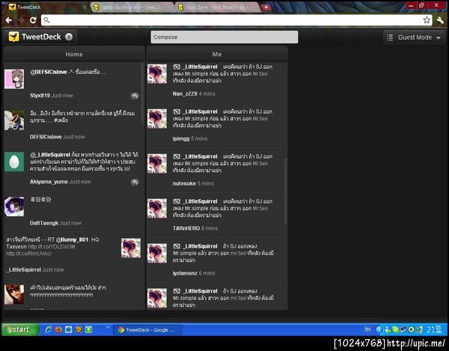Image resolution: width=449 pixels, height=351 pixels.
Task: Open the @Bunny_801 mention link
Action: click(73, 239)
